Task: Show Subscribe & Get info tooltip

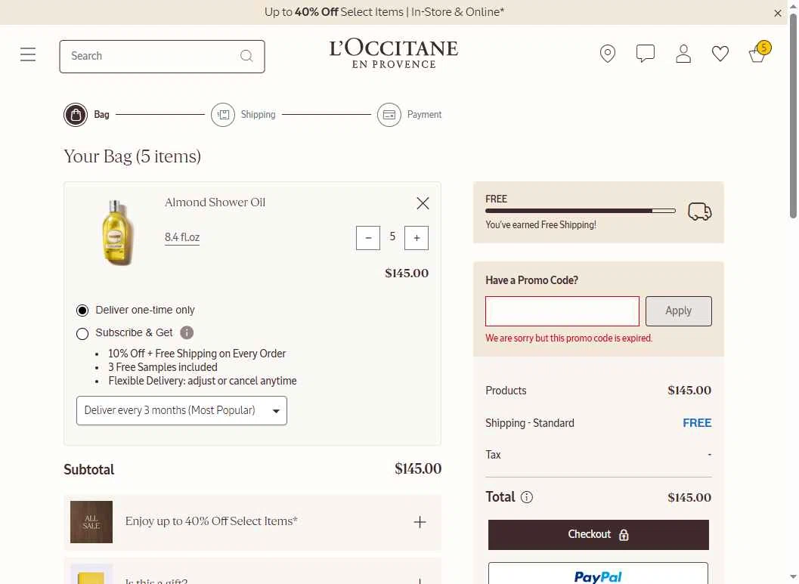Action: tap(187, 332)
